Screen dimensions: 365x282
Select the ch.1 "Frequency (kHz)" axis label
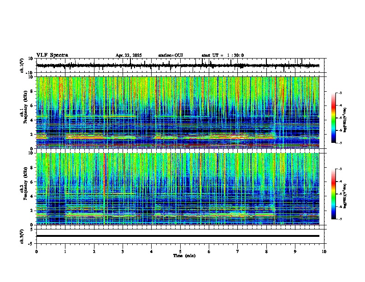pyautogui.click(x=25, y=107)
